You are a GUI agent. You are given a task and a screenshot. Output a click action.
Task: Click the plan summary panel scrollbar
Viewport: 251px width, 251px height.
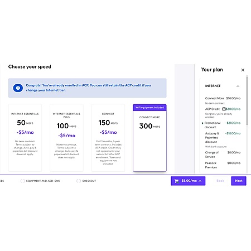pos(247,100)
